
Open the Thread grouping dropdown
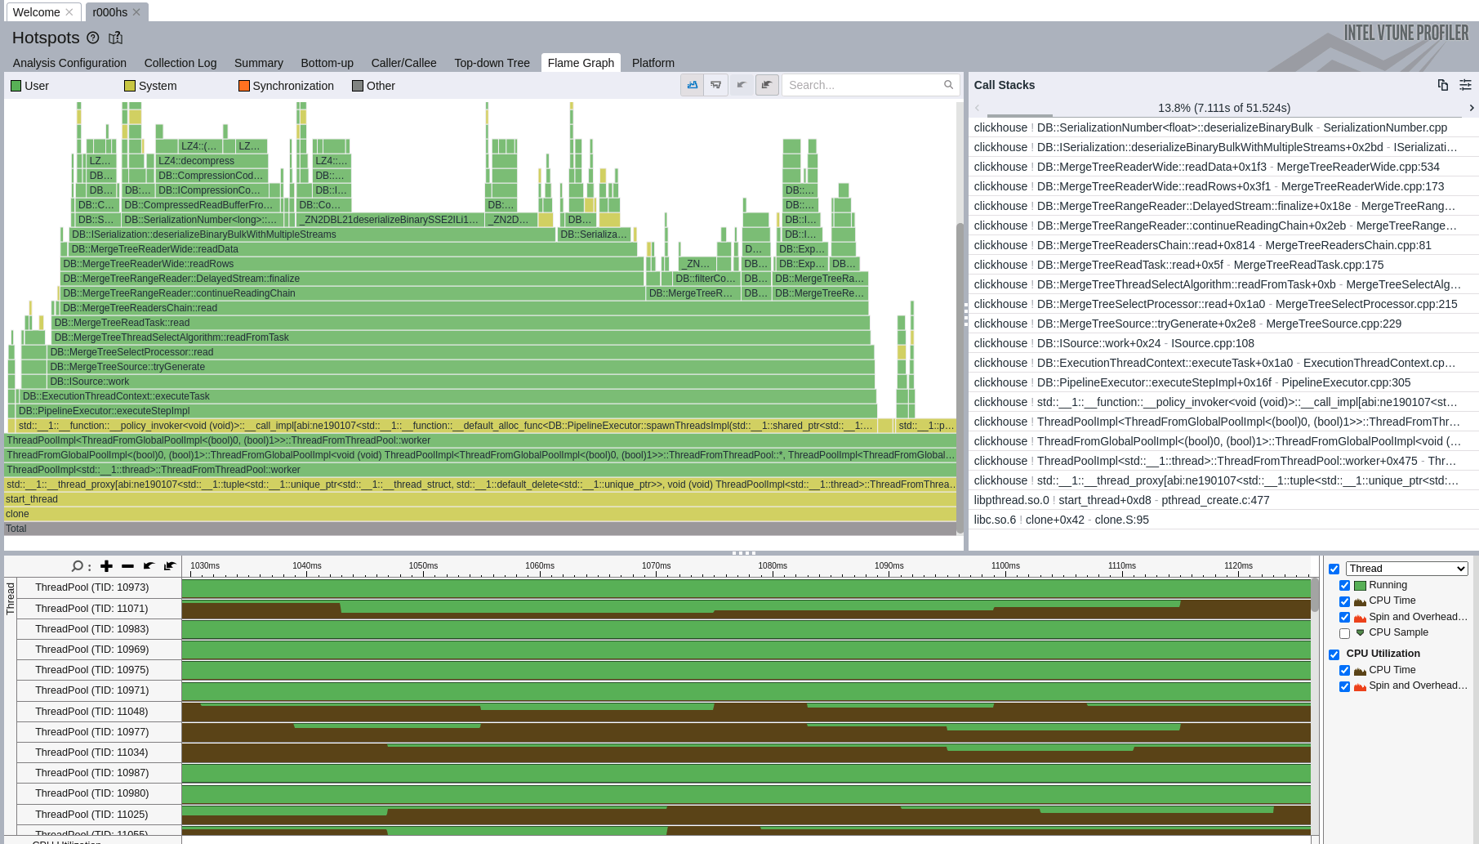(1406, 569)
